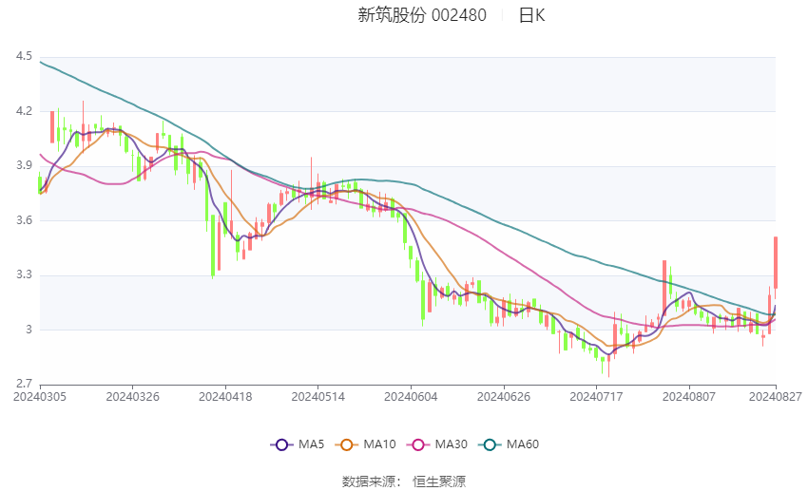Click the 20240514 date axis label
Image resolution: width=808 pixels, height=491 pixels.
tap(318, 395)
